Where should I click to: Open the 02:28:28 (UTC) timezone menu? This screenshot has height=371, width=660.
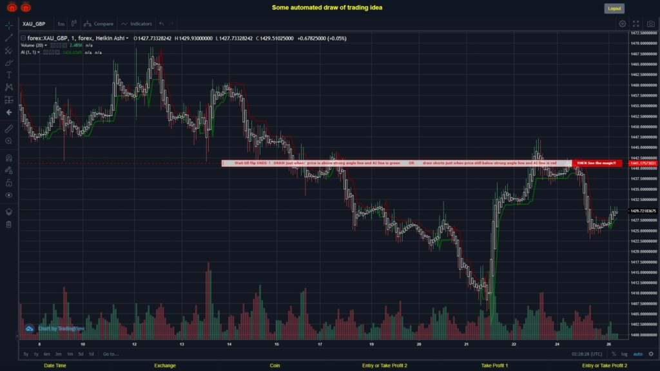point(587,354)
